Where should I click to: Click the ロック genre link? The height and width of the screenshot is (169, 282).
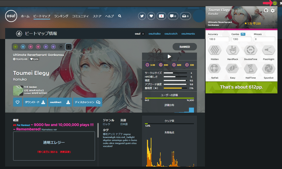pyautogui.click(x=106, y=124)
